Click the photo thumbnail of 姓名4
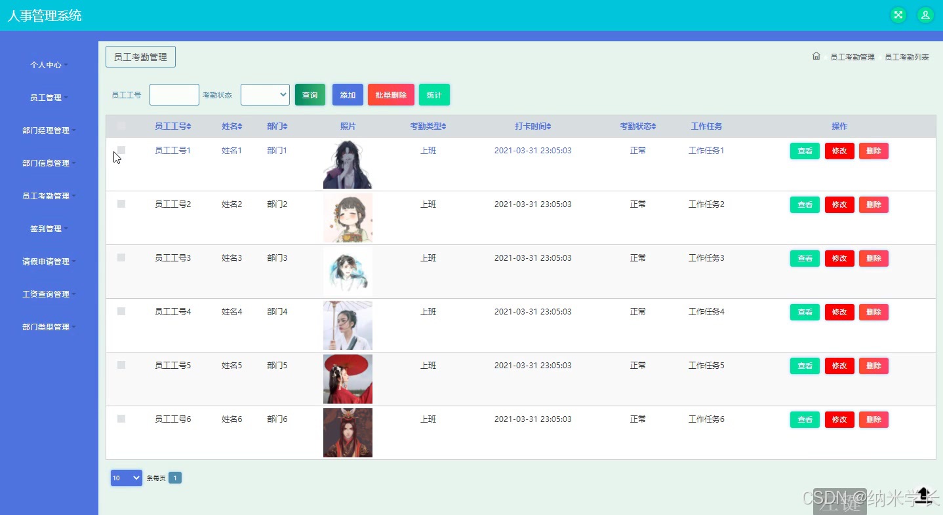Screen dimensions: 943x515 348,325
